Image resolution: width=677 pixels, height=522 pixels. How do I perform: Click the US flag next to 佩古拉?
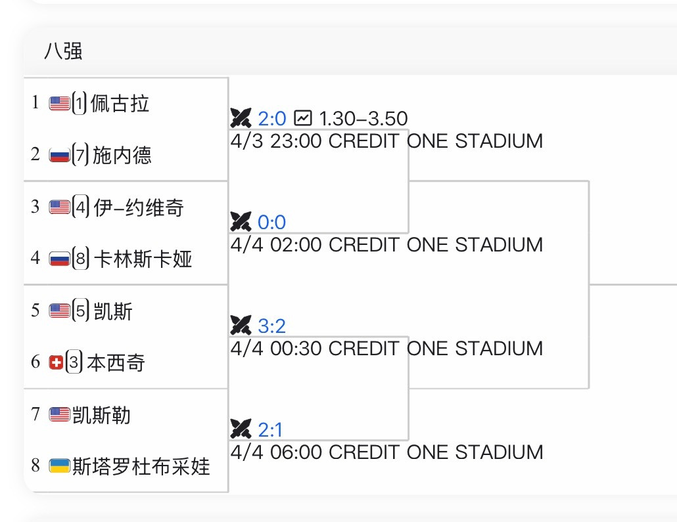tap(59, 103)
